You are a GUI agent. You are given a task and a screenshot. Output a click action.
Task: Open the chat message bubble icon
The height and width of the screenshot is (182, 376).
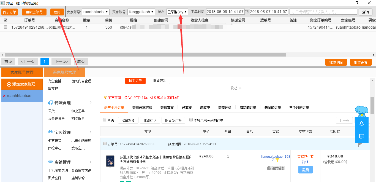coord(362,136)
